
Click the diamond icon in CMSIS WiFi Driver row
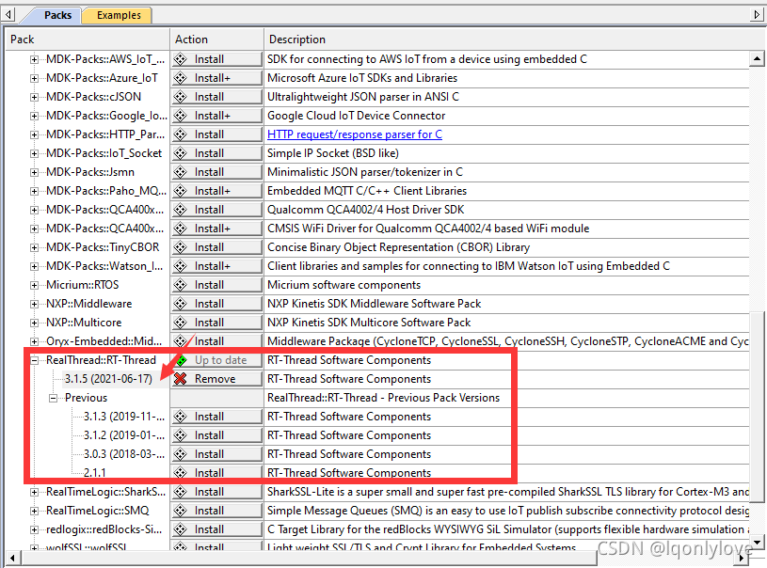[181, 229]
